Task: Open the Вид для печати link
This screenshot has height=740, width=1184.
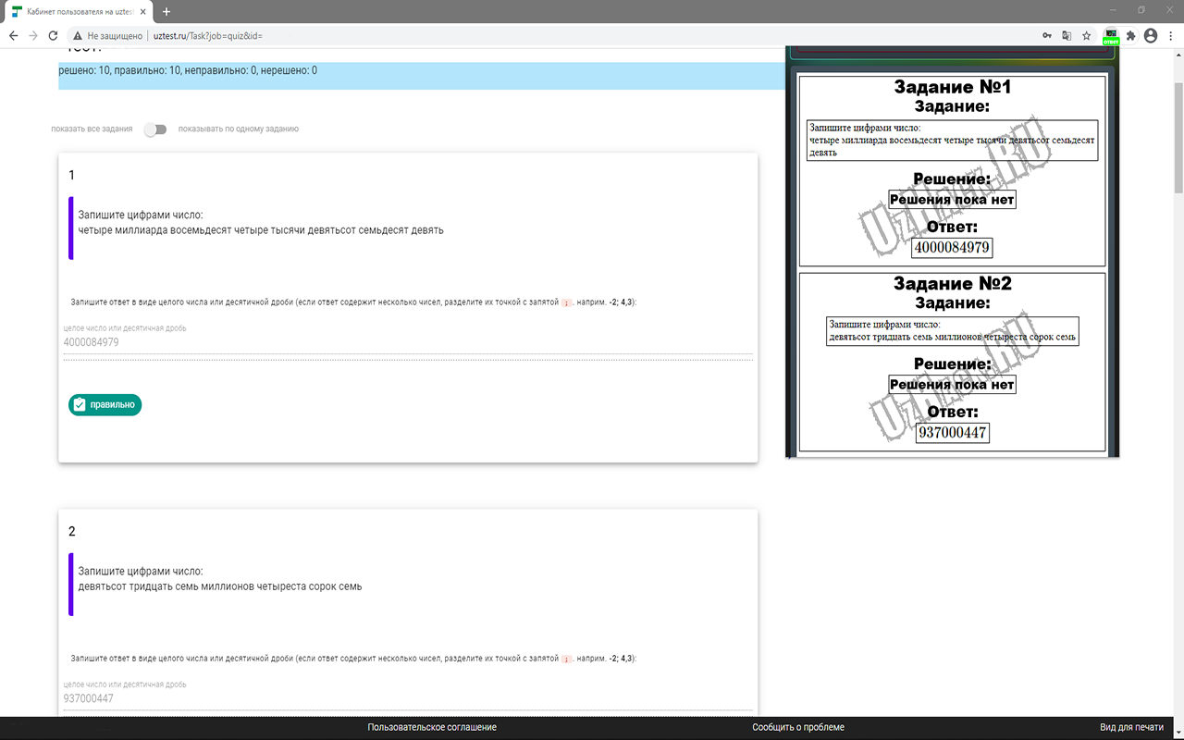Action: pyautogui.click(x=1131, y=727)
